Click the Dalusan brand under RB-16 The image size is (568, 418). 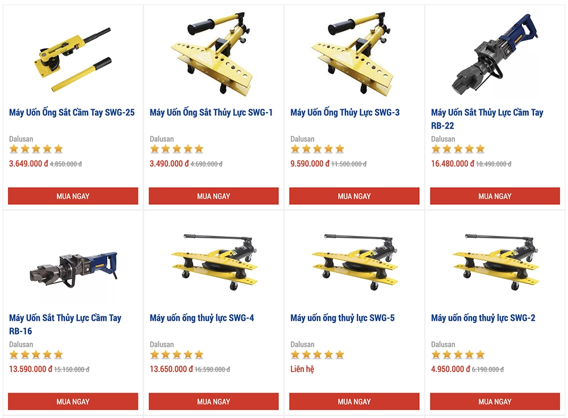pos(21,344)
